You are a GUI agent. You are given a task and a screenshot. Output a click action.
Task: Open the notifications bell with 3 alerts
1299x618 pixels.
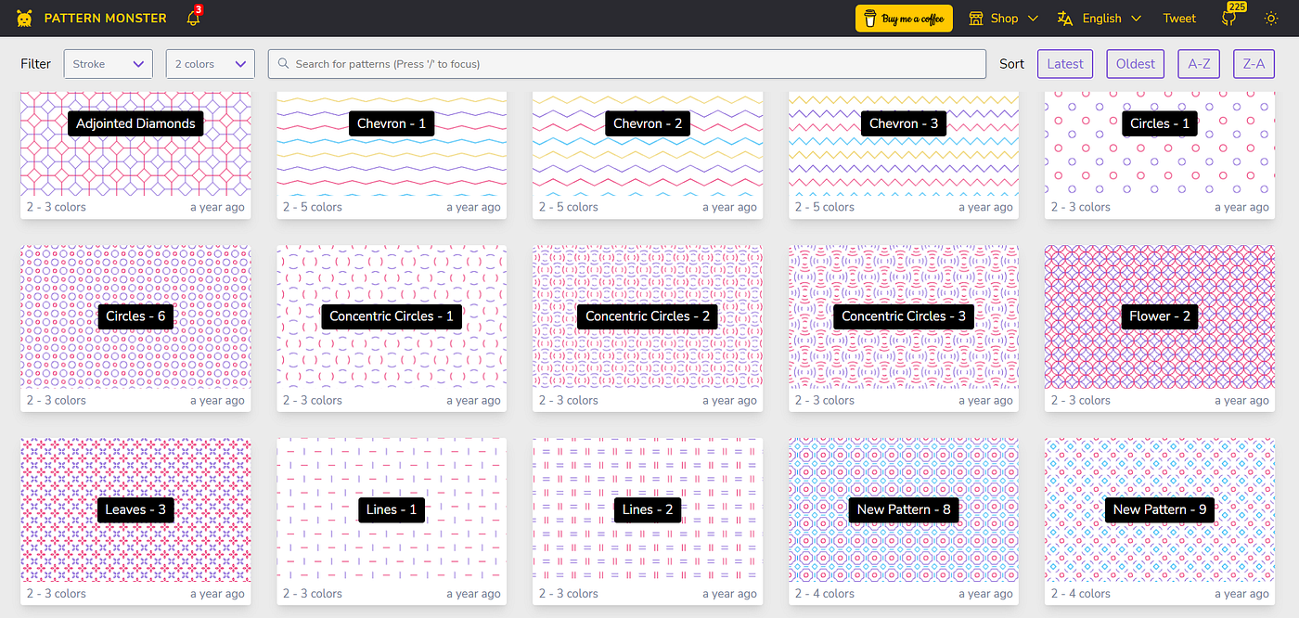coord(191,18)
